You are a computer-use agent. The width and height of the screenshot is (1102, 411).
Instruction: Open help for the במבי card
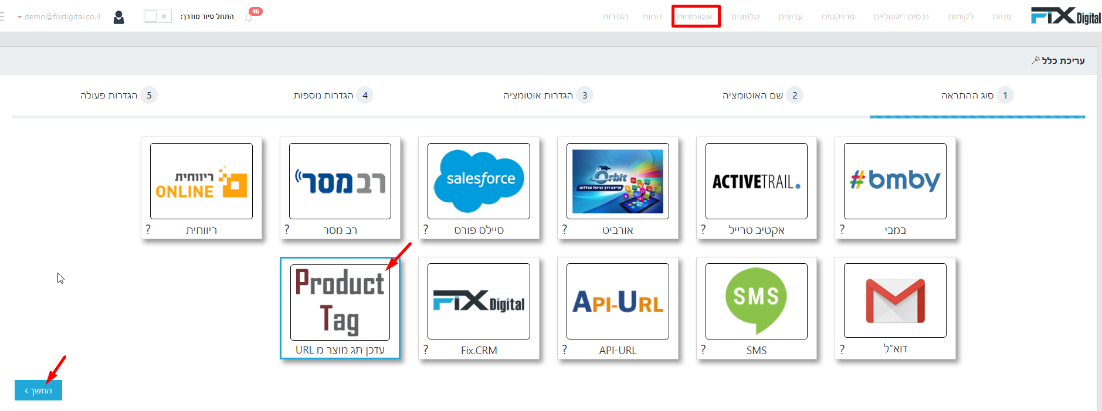point(842,229)
